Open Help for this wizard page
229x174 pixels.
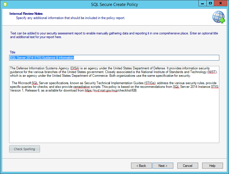click(212, 166)
